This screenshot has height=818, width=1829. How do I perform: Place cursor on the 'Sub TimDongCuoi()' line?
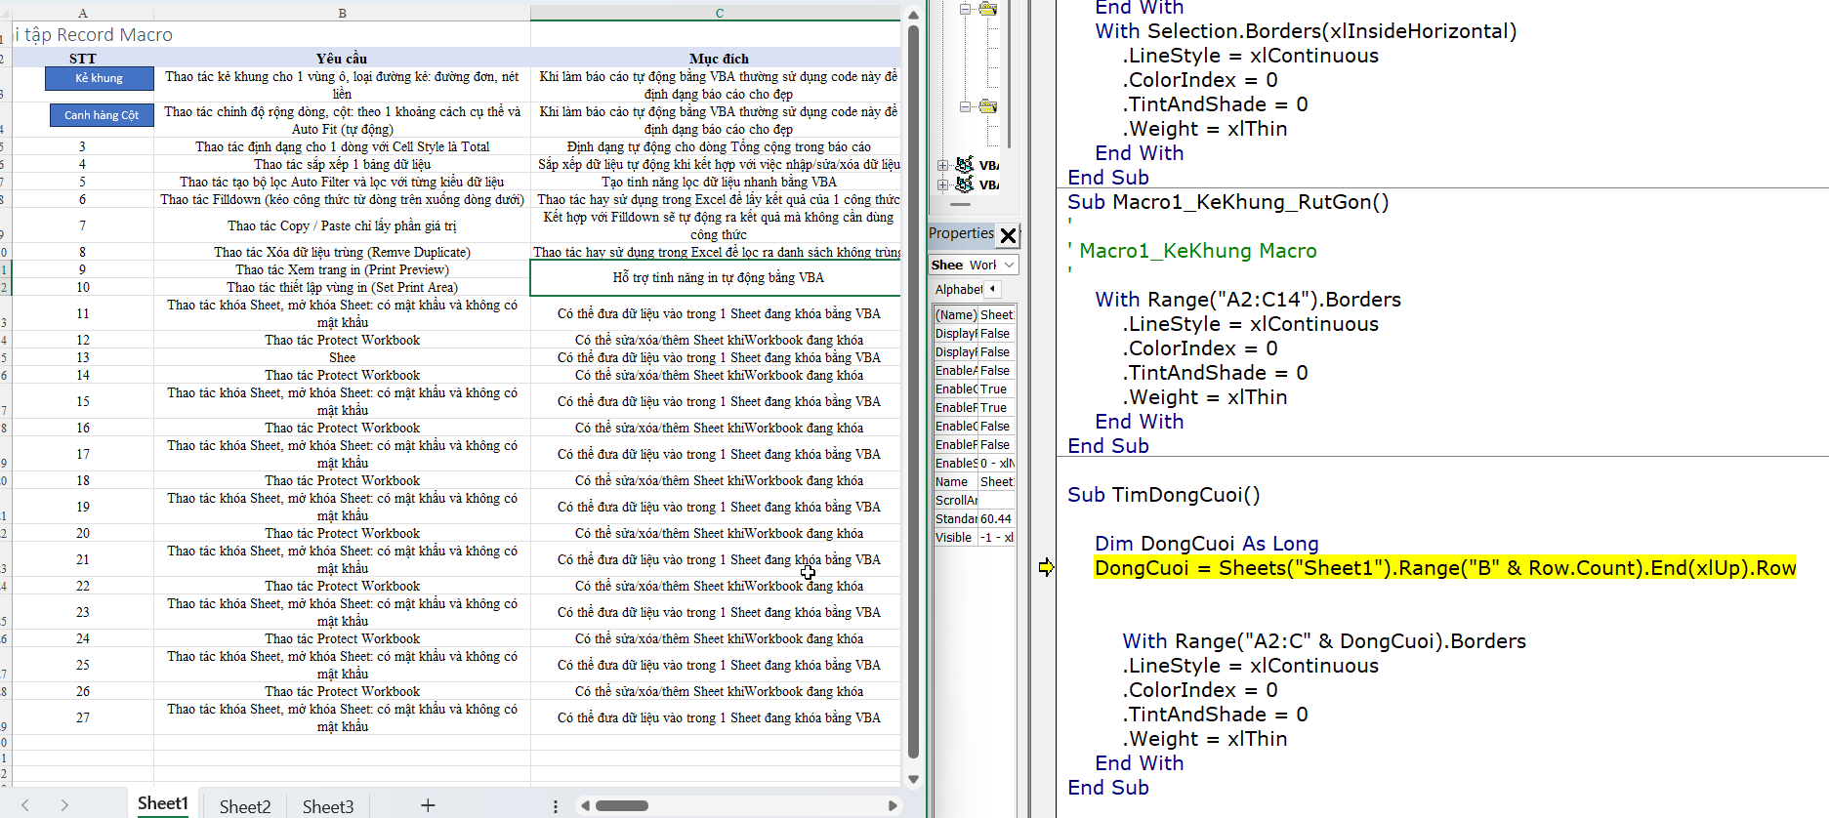pos(1164,495)
